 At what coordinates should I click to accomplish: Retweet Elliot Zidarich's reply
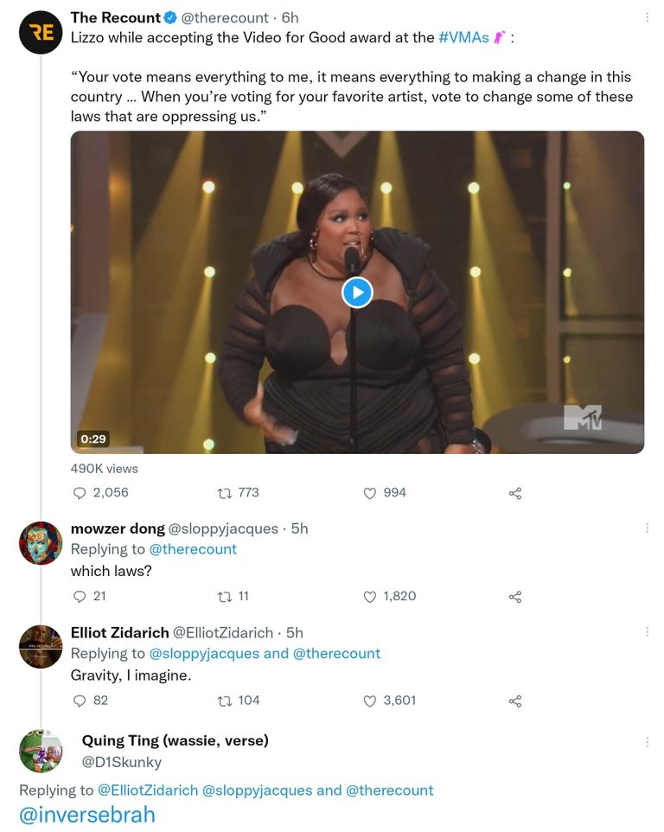click(x=224, y=701)
